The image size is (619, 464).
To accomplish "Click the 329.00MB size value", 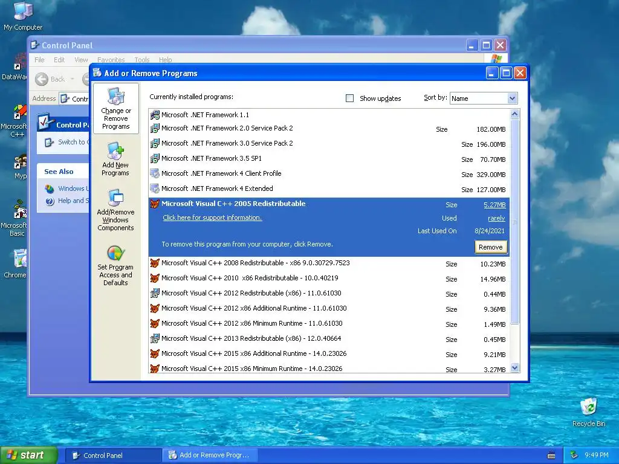I will (x=491, y=175).
